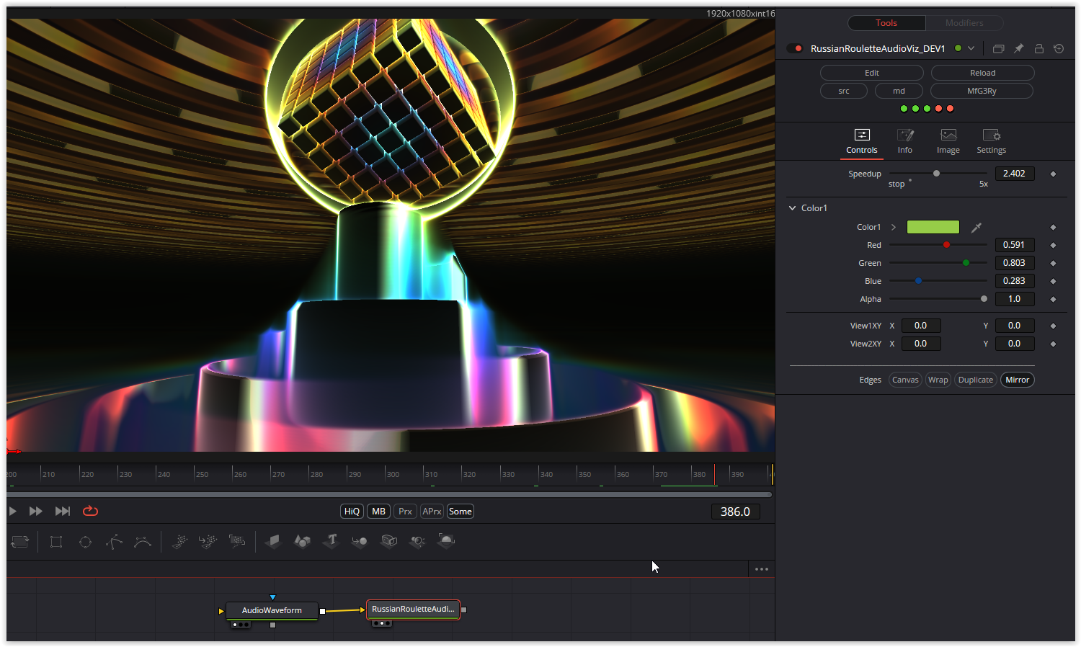The height and width of the screenshot is (647, 1081).
Task: Collapse the Color1 section chevron
Action: coord(793,208)
